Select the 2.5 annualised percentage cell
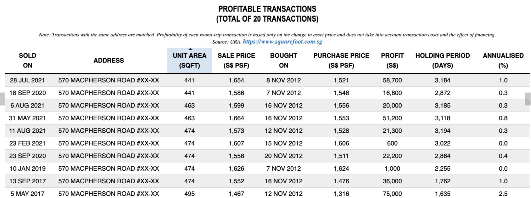The height and width of the screenshot is (198, 531). point(503,194)
